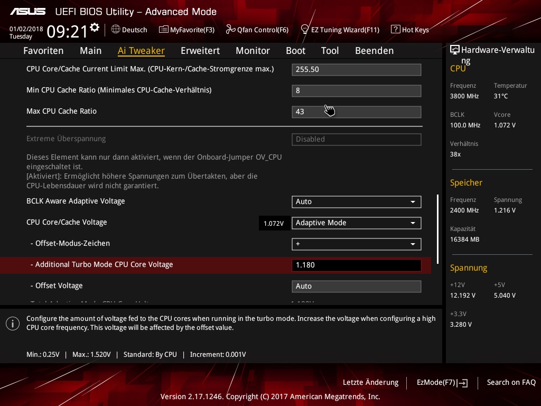Click the settings list scrollbar
This screenshot has height=406, width=541.
point(437,229)
